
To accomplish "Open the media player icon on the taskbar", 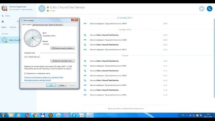I will 19,115.
